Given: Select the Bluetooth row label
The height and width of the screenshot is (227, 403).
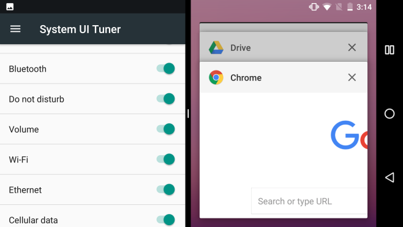Looking at the screenshot, I should click(28, 69).
